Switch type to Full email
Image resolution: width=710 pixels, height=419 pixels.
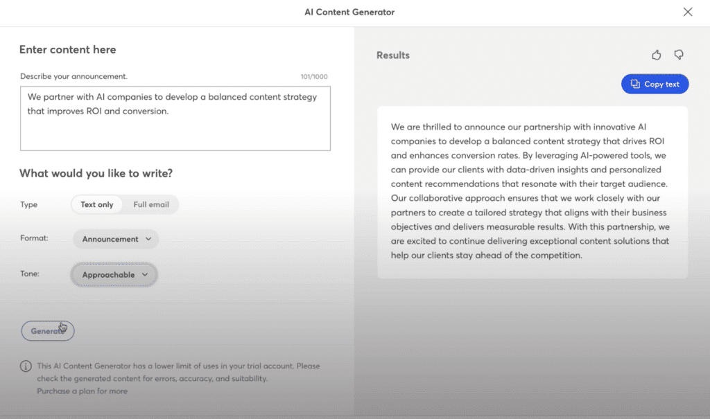point(151,204)
